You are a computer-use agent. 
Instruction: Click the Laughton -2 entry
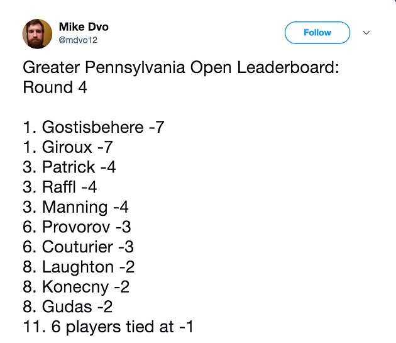coord(79,267)
